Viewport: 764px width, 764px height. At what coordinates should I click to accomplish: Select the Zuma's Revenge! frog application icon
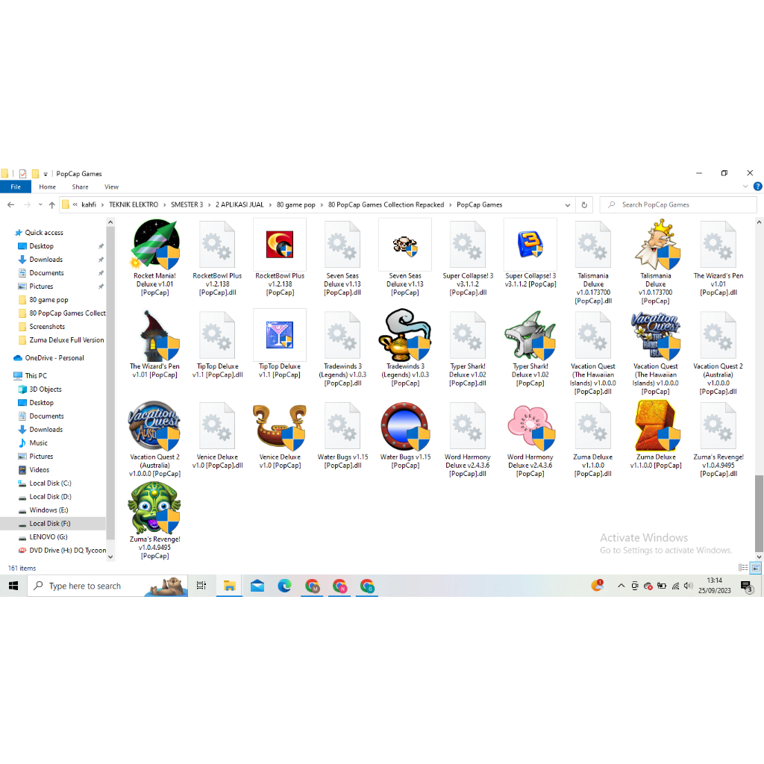point(154,508)
